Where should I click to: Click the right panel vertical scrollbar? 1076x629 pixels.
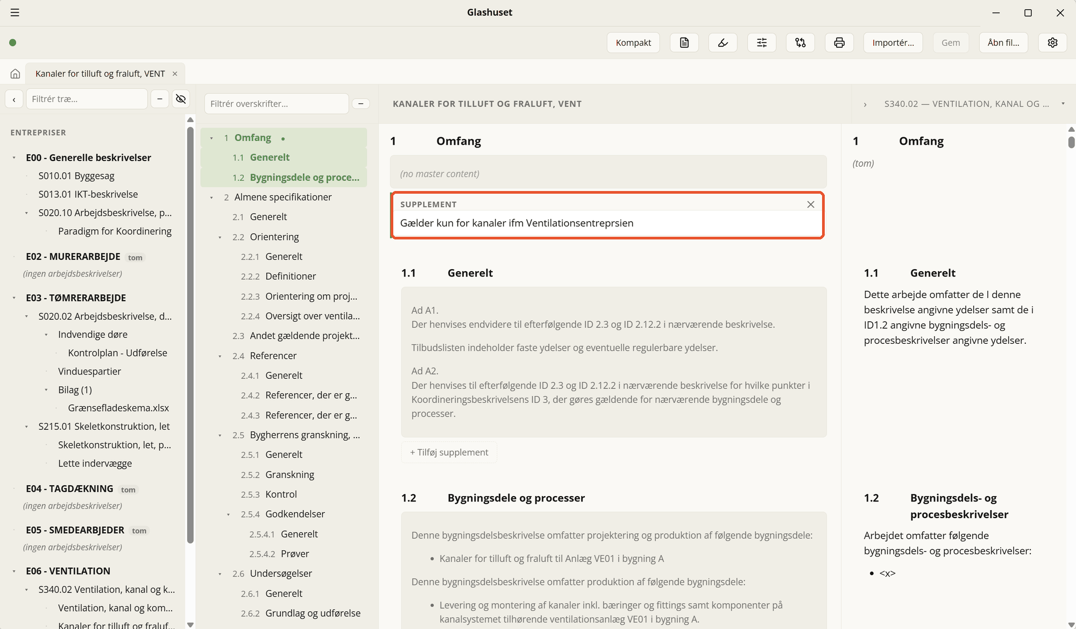coord(1071,142)
